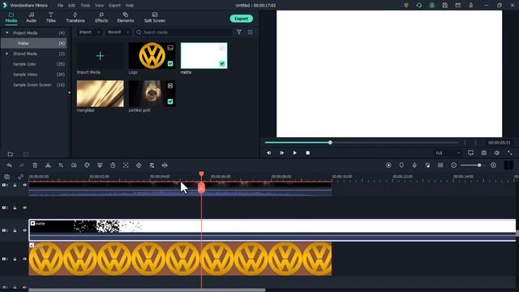519x292 pixels.
Task: Lock the matte clip track
Action: click(x=15, y=230)
